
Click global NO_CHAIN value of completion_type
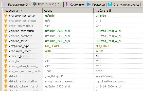pyautogui.click(x=103, y=46)
